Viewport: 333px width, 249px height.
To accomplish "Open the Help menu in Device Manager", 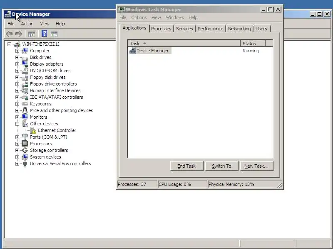I will click(x=60, y=24).
